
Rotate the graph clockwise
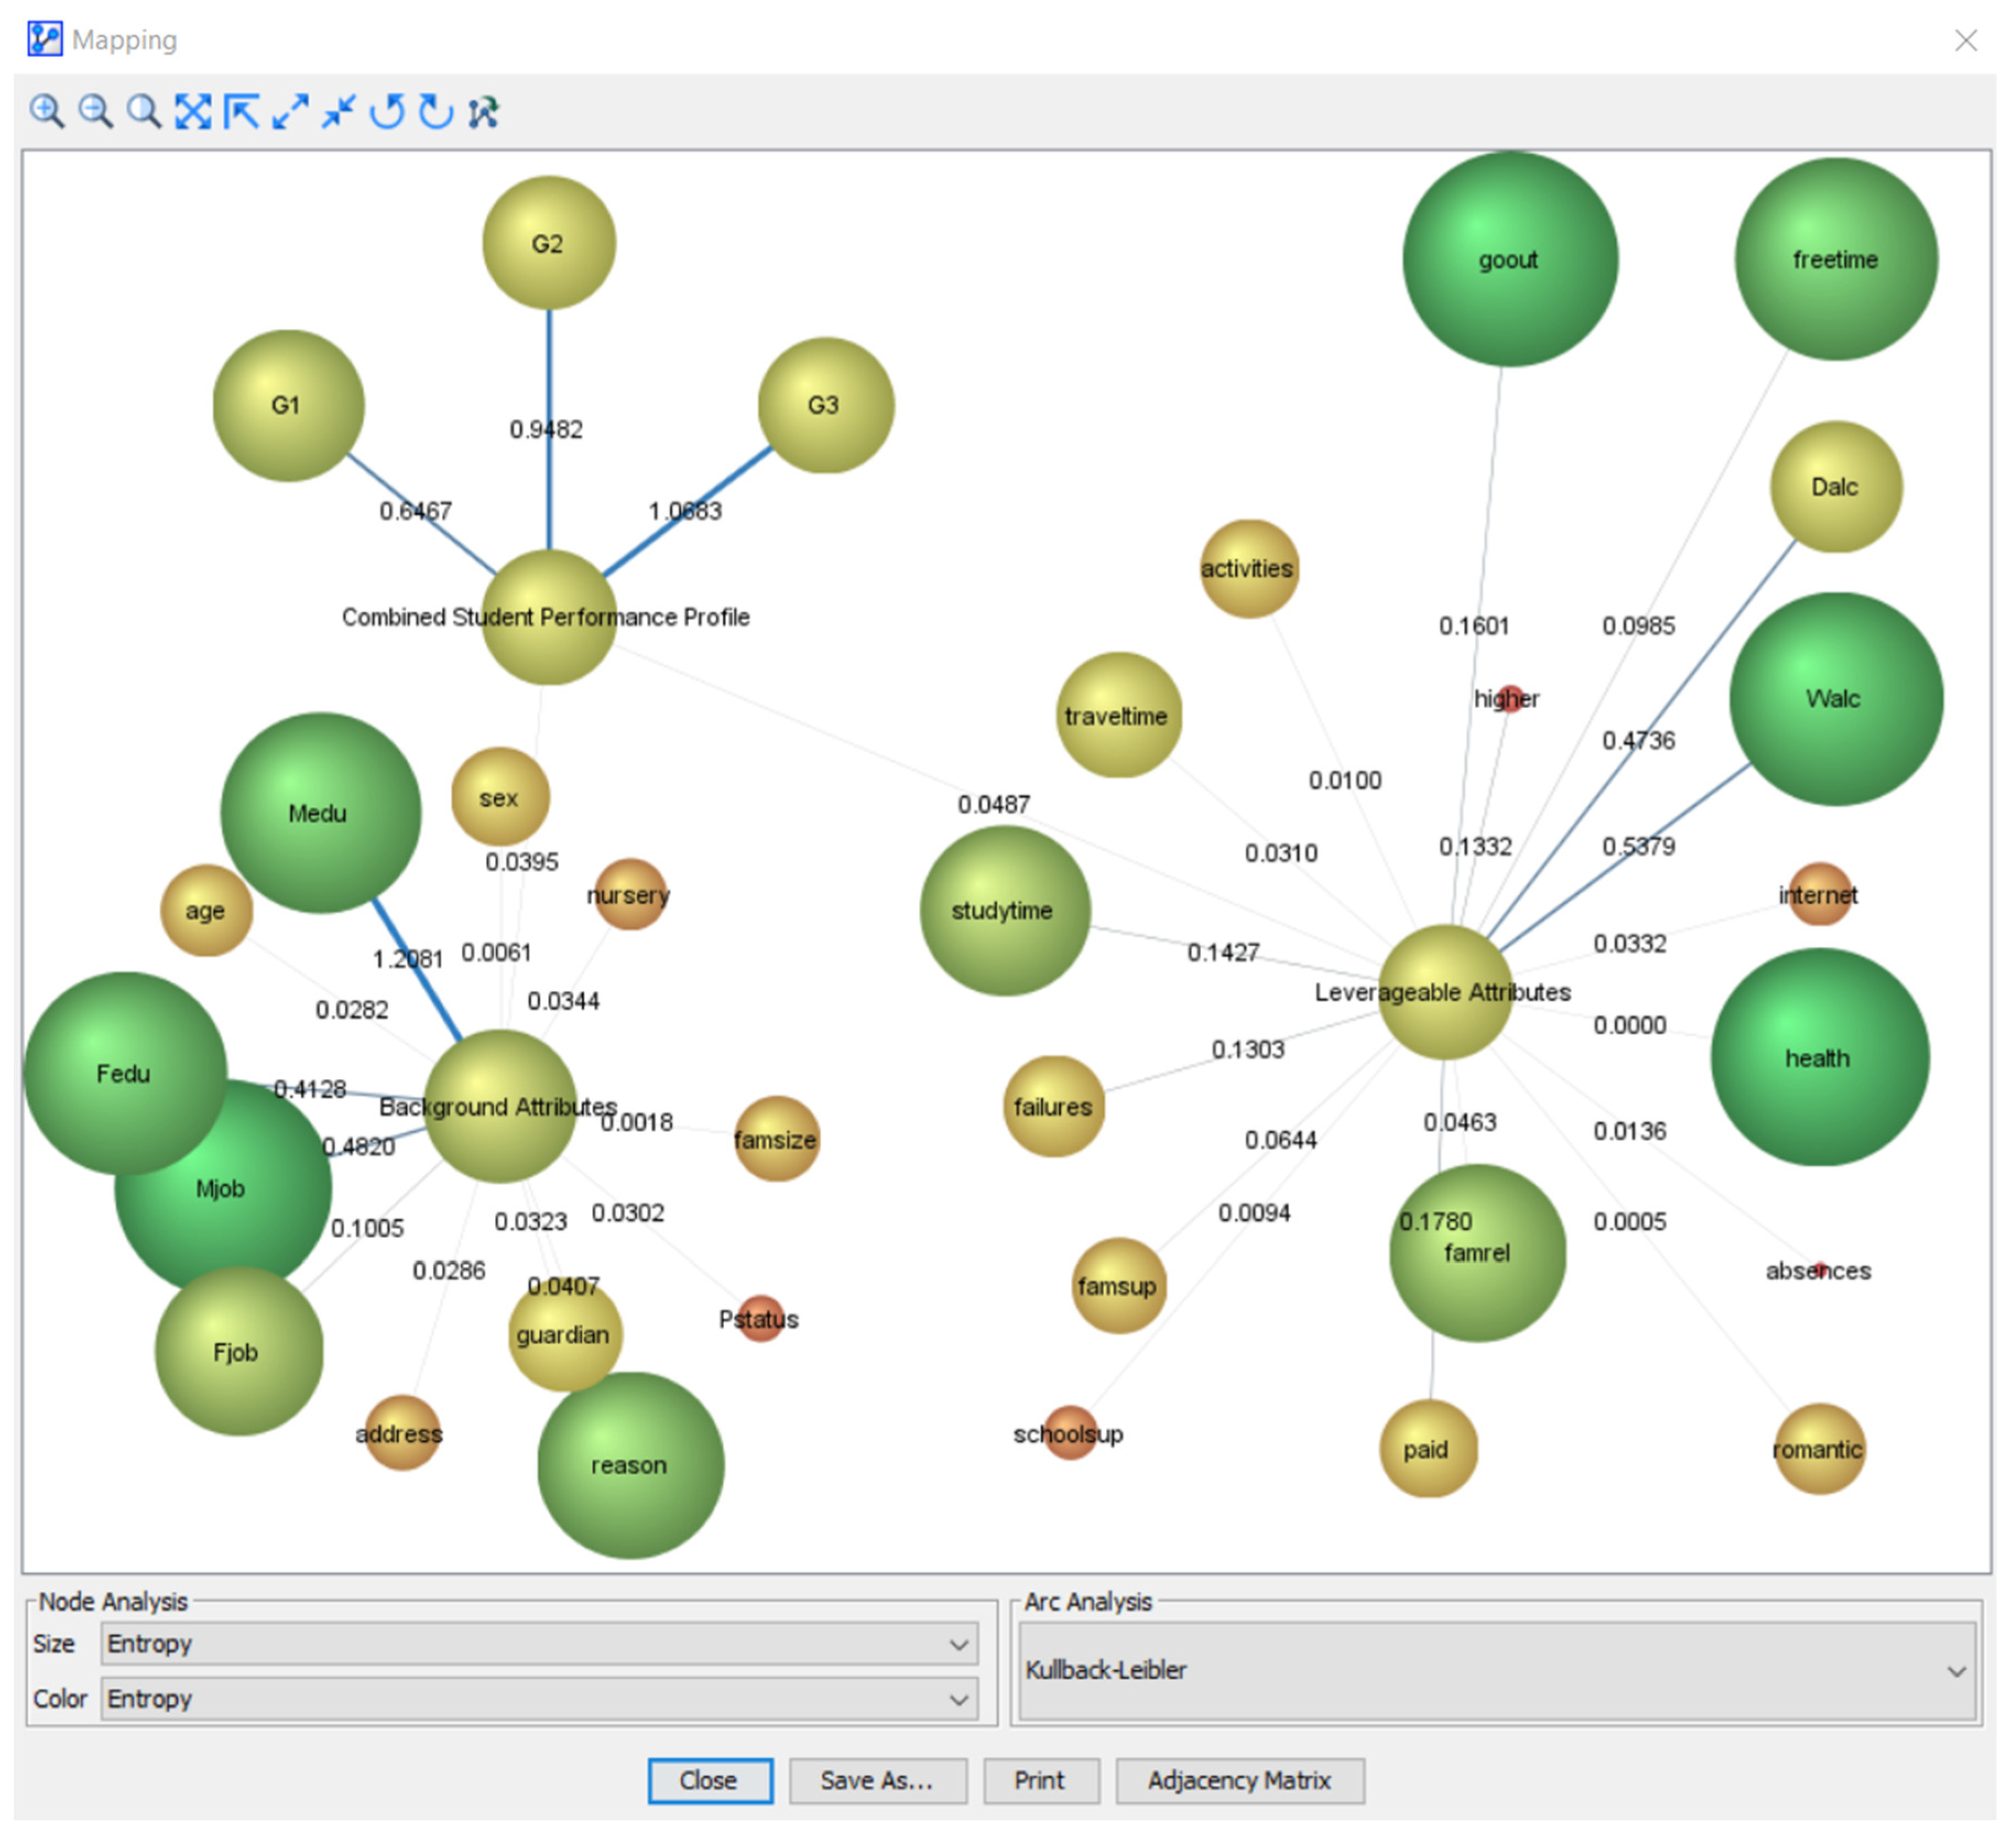tap(436, 112)
